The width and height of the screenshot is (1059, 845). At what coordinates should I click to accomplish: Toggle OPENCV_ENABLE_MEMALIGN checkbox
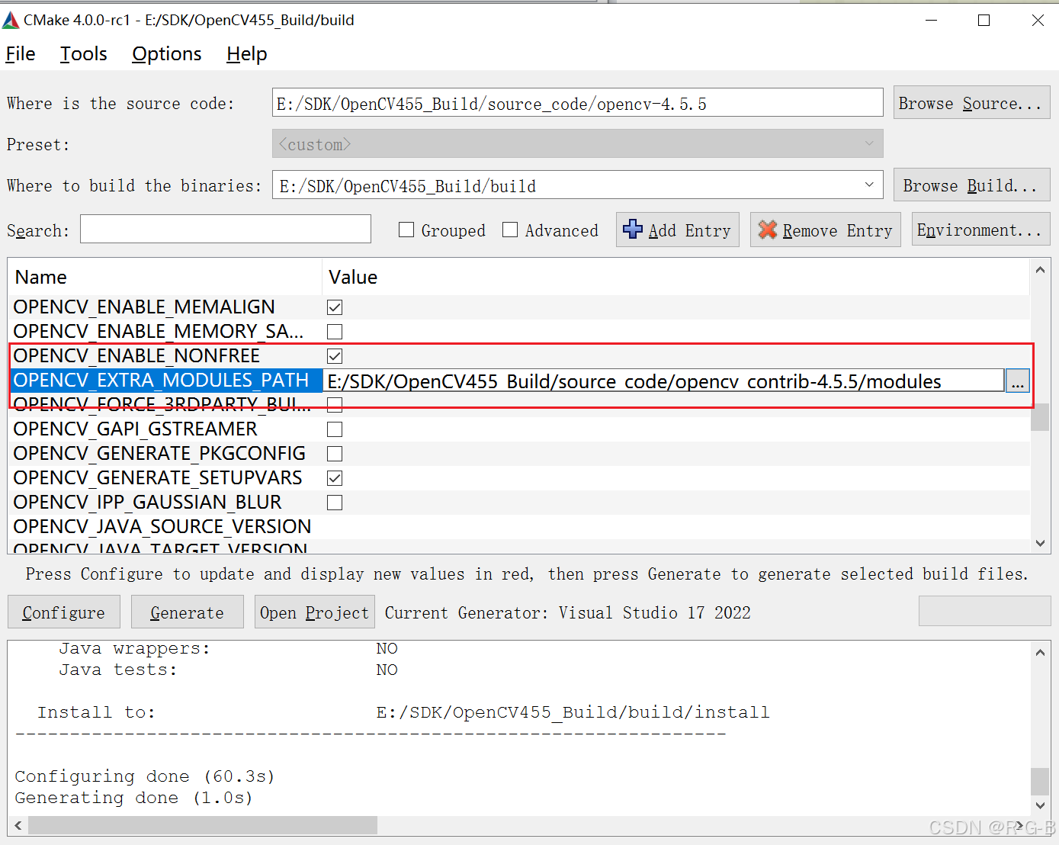tap(335, 307)
